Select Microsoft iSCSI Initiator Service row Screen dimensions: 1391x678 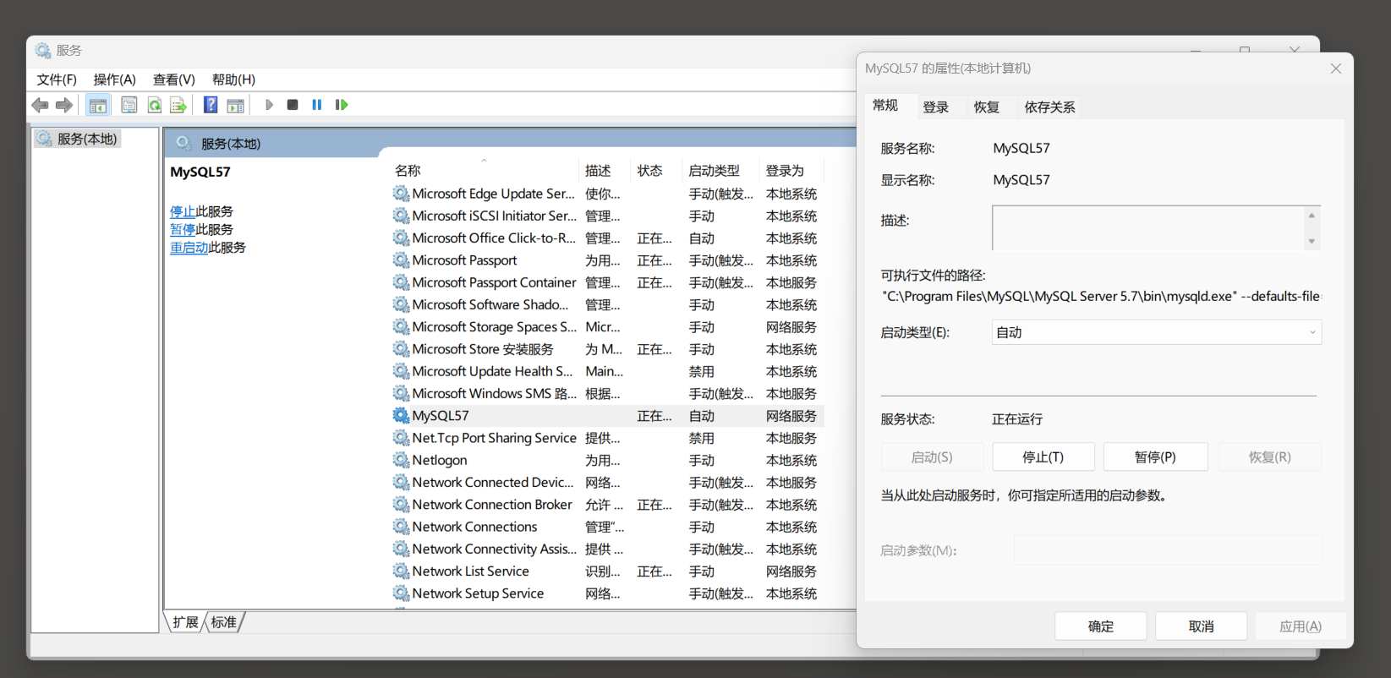coord(607,216)
